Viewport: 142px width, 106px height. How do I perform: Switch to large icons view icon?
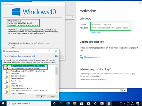pyautogui.click(x=125, y=90)
